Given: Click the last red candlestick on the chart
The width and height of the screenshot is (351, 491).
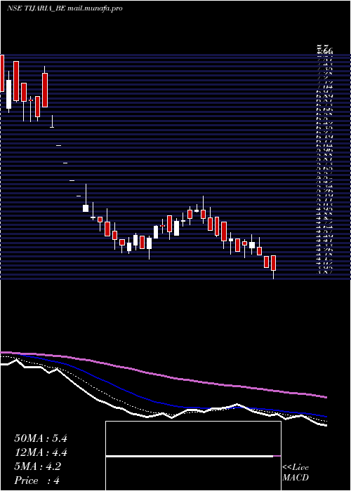Looking at the screenshot, I should [273, 263].
